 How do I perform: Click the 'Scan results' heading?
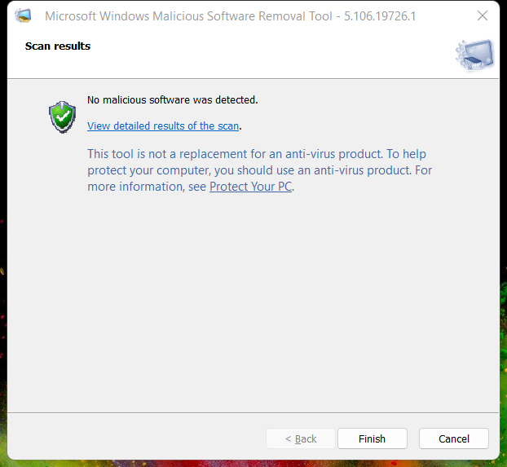[58, 46]
